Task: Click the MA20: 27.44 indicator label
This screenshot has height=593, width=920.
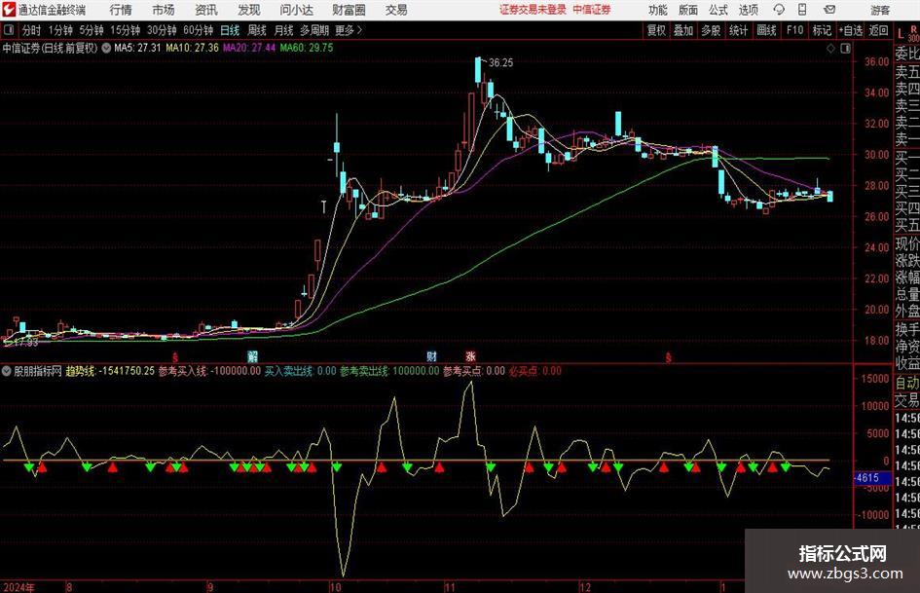Action: click(249, 48)
